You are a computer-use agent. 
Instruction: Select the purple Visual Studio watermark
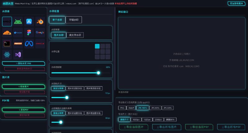[18, 55]
